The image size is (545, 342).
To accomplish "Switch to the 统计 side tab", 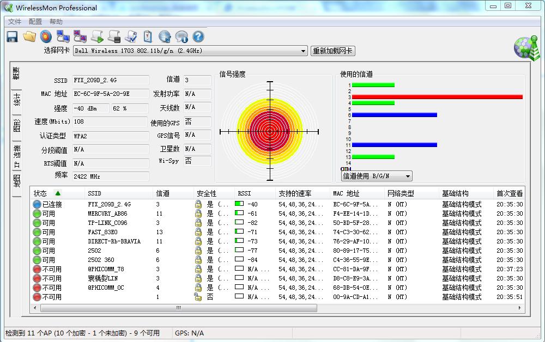I will [17, 100].
